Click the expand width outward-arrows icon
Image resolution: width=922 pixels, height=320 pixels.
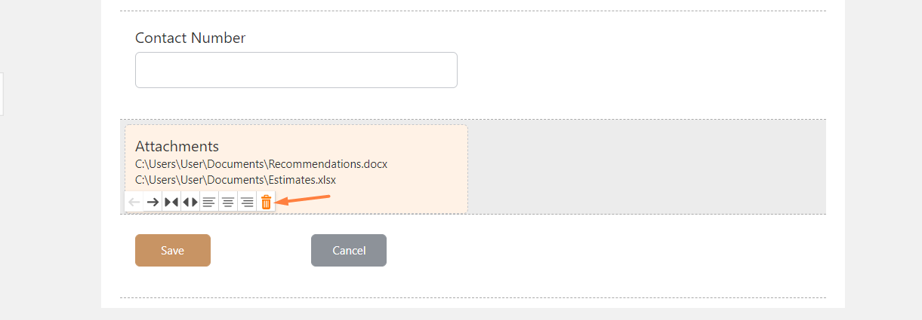click(190, 202)
